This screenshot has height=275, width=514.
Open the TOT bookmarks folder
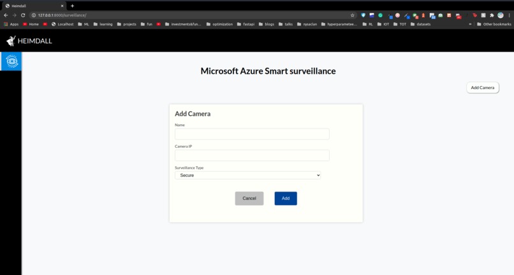point(400,24)
